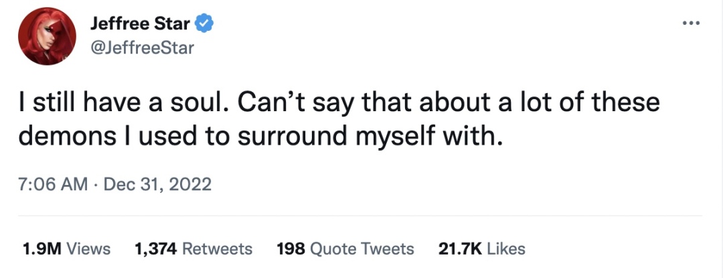Click the display name Jeffree Star
This screenshot has width=723, height=278.
(141, 24)
